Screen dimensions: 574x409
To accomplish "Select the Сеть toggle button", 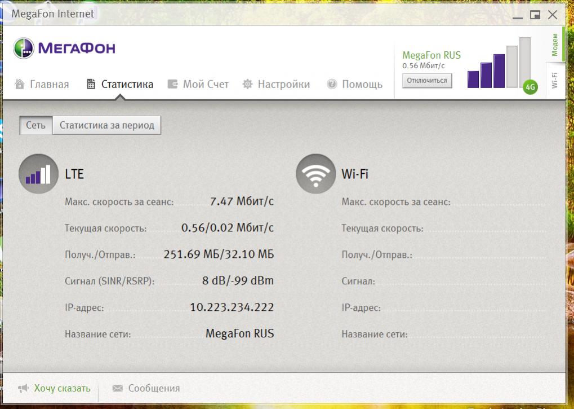I will pyautogui.click(x=36, y=125).
